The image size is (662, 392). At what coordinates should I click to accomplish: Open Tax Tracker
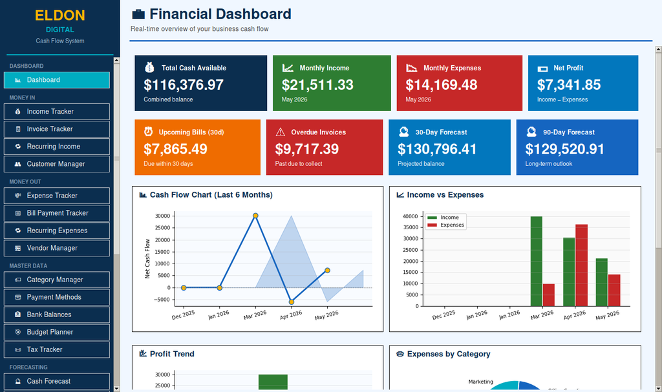click(x=57, y=350)
